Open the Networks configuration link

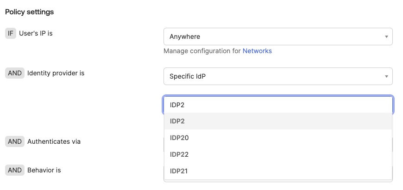pyautogui.click(x=257, y=51)
